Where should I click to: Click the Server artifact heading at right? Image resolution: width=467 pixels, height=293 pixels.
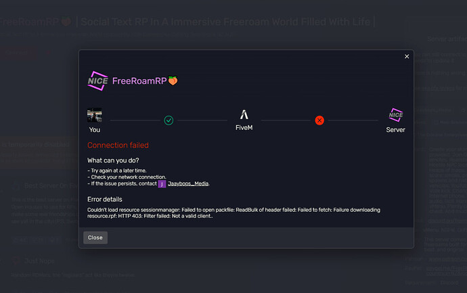(x=447, y=39)
